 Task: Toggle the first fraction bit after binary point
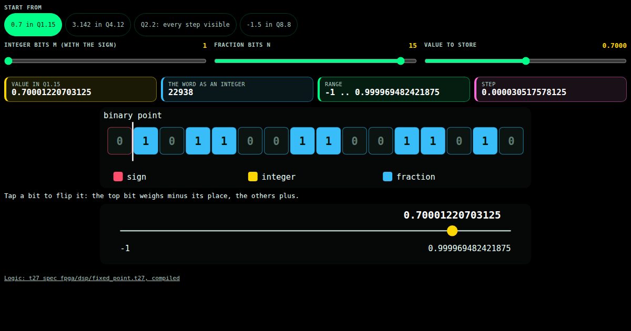146,141
